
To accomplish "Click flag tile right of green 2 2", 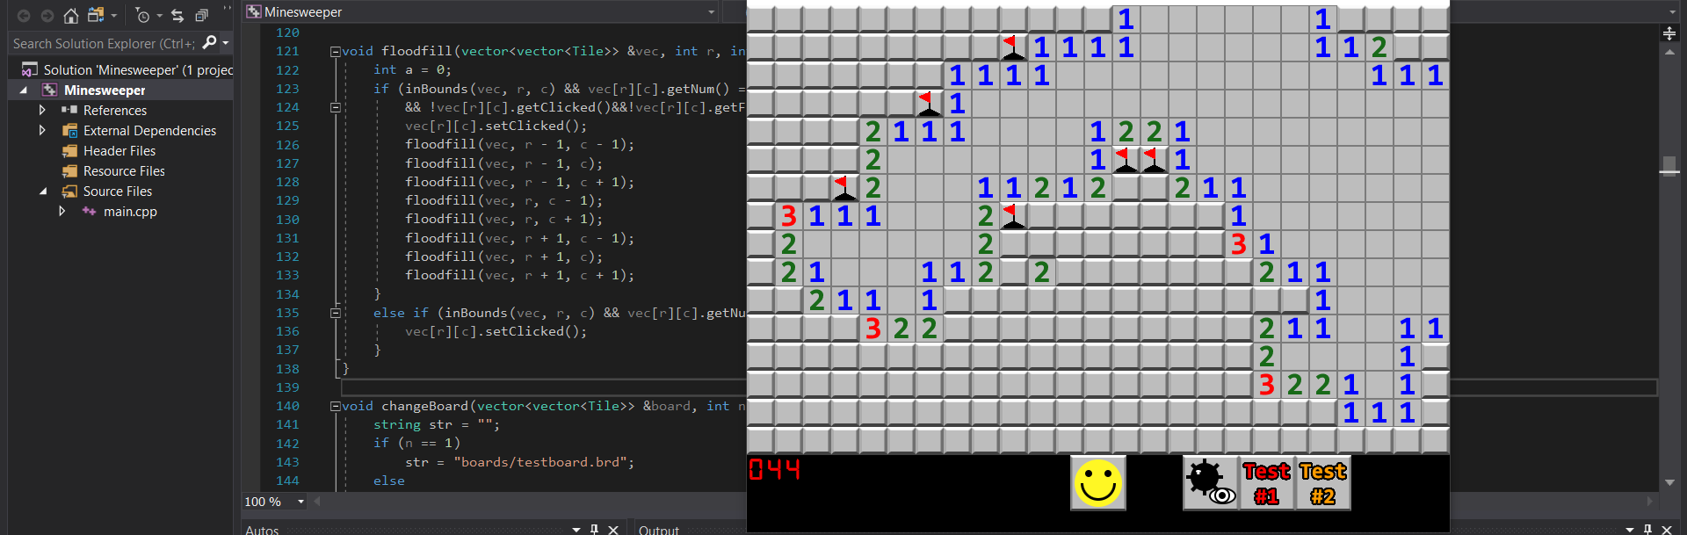I will [1013, 215].
